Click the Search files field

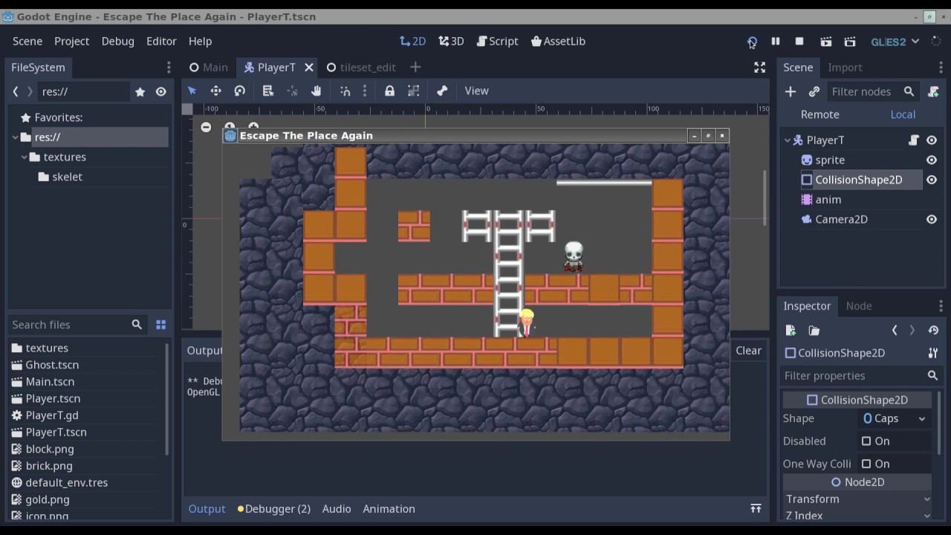tap(76, 325)
